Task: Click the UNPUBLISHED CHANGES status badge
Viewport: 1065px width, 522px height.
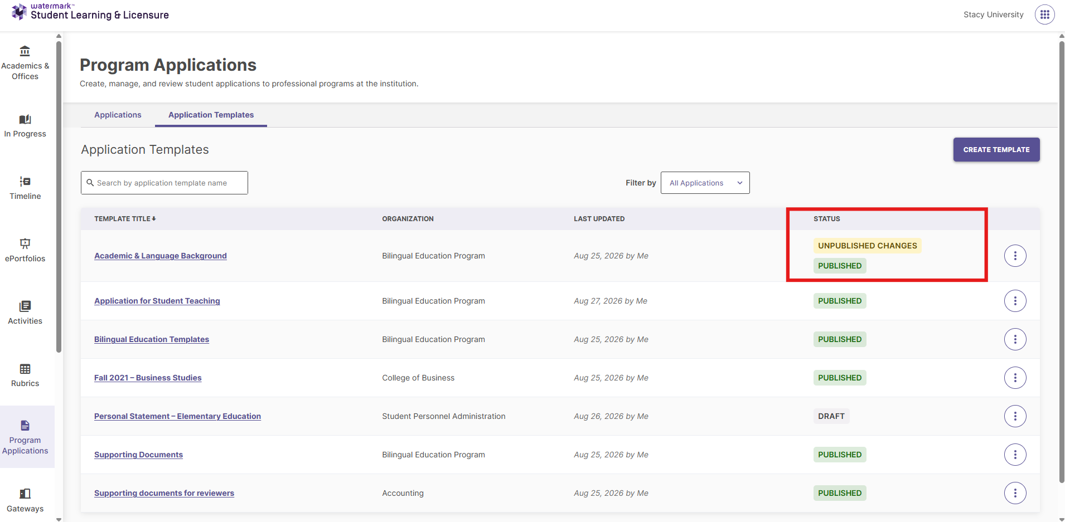Action: (x=867, y=246)
